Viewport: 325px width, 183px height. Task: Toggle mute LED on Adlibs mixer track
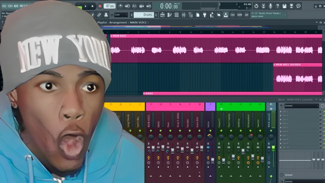click(161, 131)
